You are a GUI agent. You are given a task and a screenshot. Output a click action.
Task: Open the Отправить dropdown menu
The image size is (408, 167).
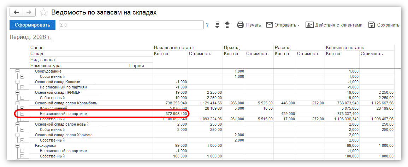click(283, 25)
